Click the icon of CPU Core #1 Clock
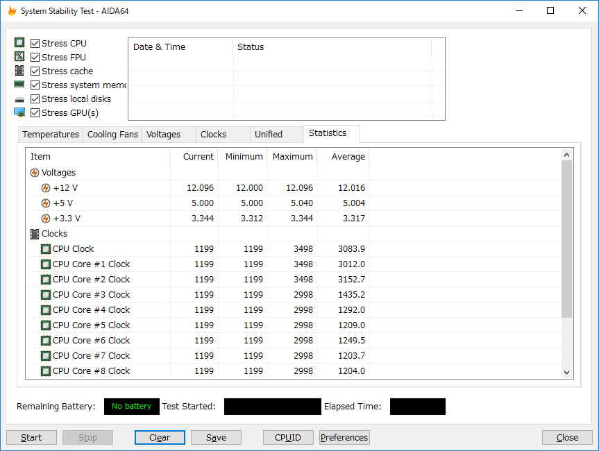599x451 pixels. pyautogui.click(x=46, y=264)
